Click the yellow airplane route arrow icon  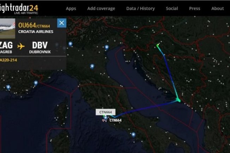click(21, 46)
